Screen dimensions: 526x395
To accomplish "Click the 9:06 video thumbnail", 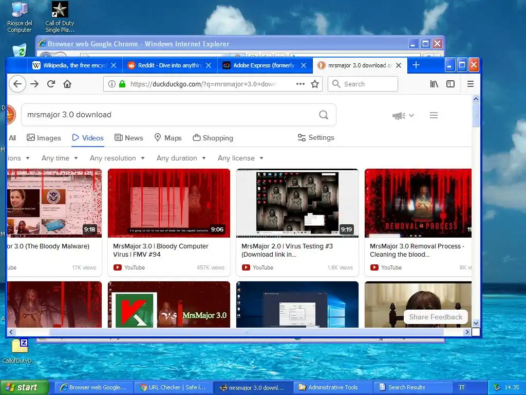I will point(169,203).
